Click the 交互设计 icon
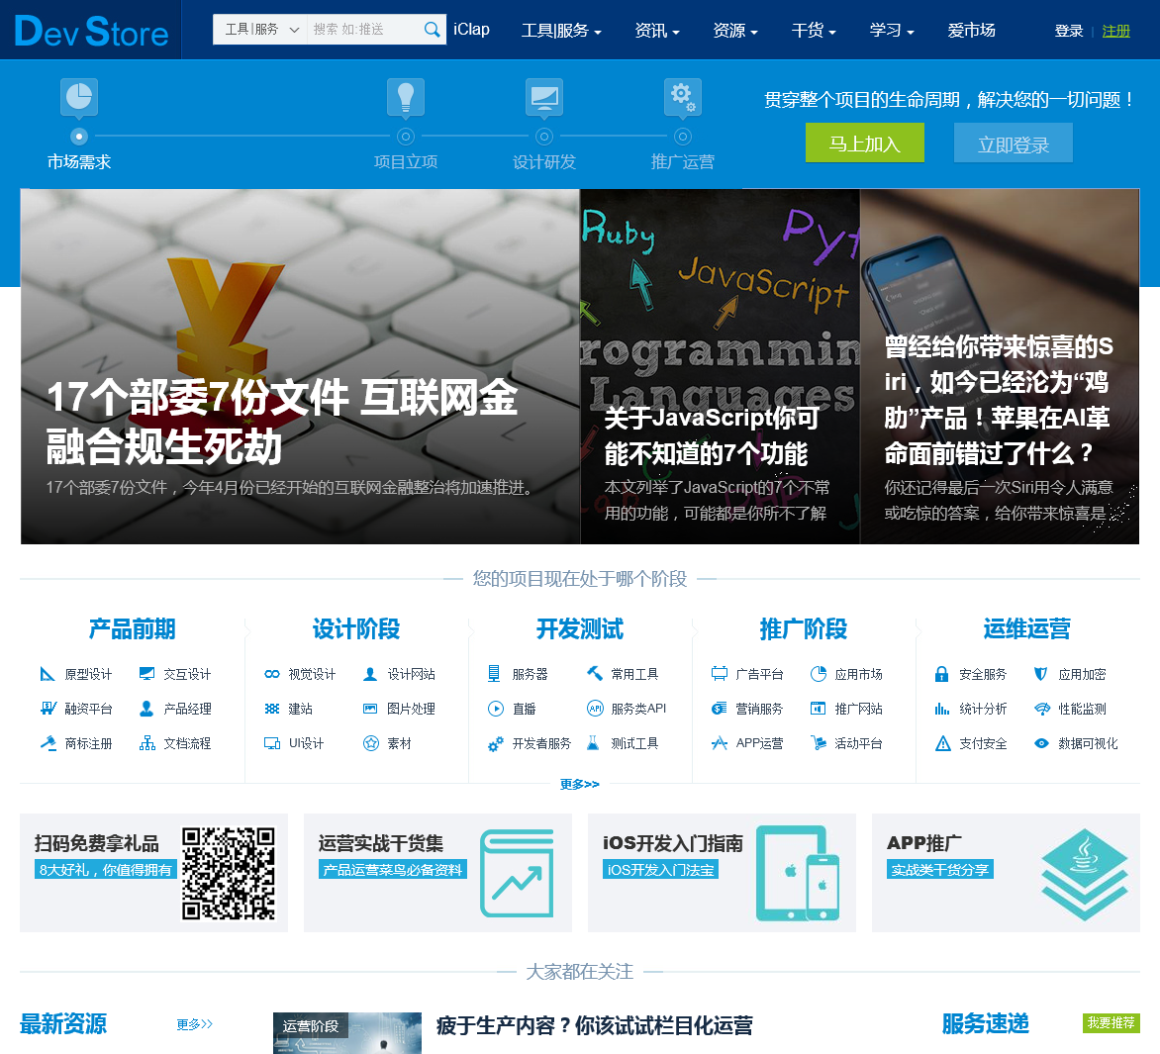The height and width of the screenshot is (1054, 1160). (x=146, y=674)
